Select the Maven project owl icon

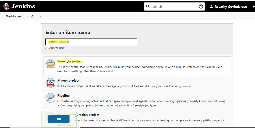50,83
